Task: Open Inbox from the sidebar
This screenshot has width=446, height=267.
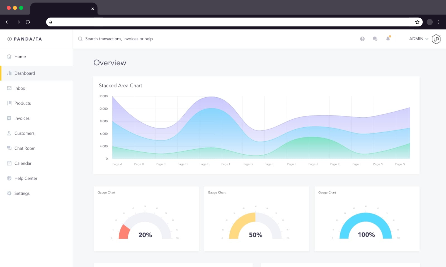Action: 20,88
